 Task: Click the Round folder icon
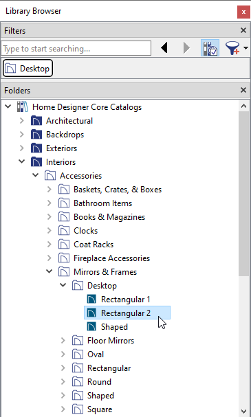pyautogui.click(x=78, y=382)
